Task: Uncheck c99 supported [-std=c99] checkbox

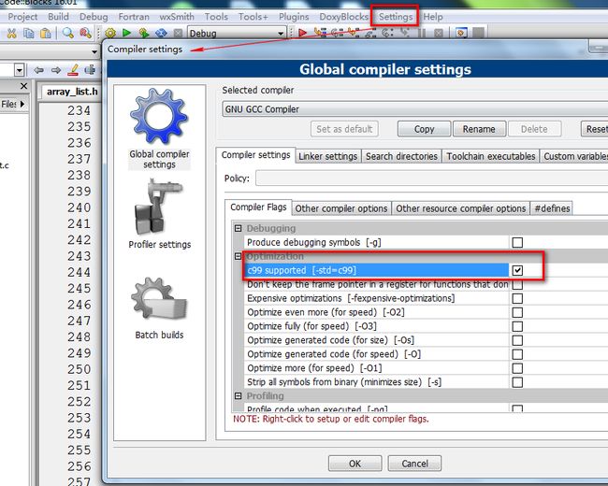Action: (517, 270)
